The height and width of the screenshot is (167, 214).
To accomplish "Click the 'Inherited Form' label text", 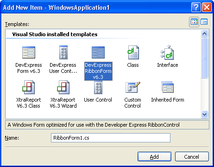I will (x=168, y=100).
